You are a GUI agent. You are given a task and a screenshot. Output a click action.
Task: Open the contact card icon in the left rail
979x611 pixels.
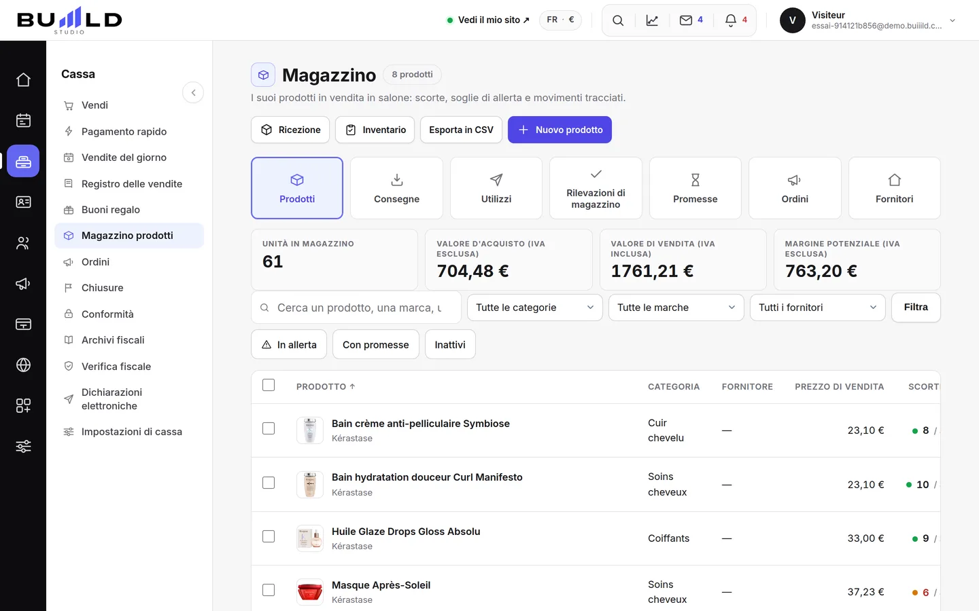(x=23, y=202)
